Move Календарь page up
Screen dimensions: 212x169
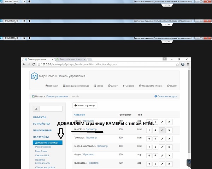(x=149, y=164)
